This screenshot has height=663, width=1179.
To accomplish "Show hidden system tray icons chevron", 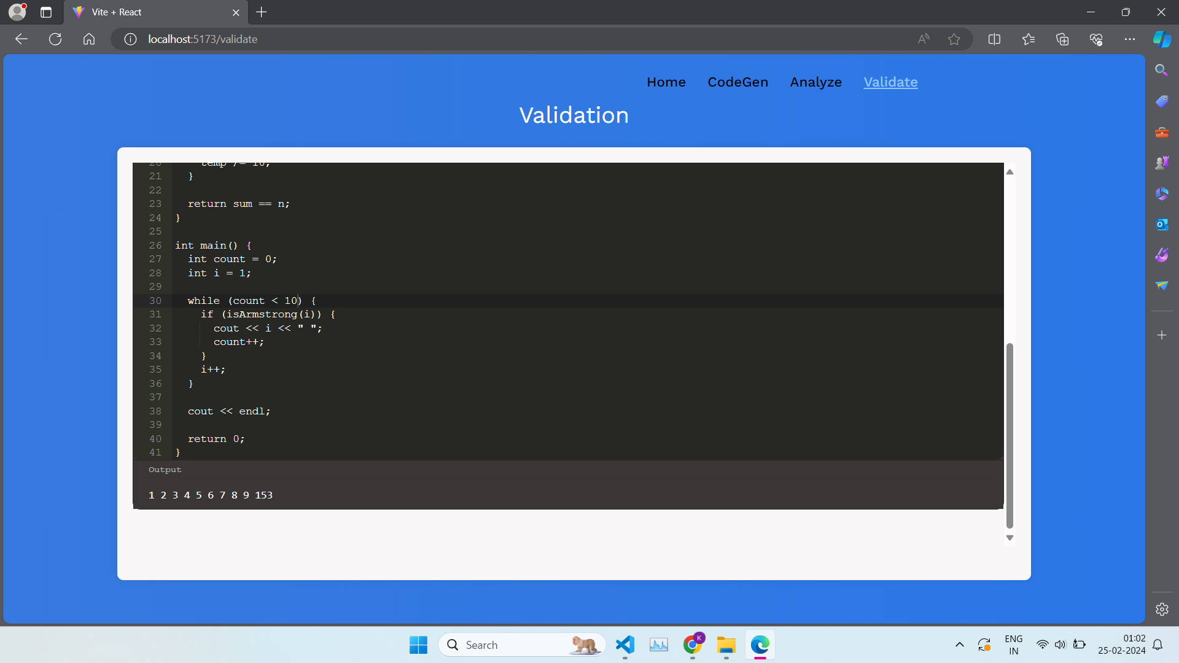I will [x=959, y=645].
